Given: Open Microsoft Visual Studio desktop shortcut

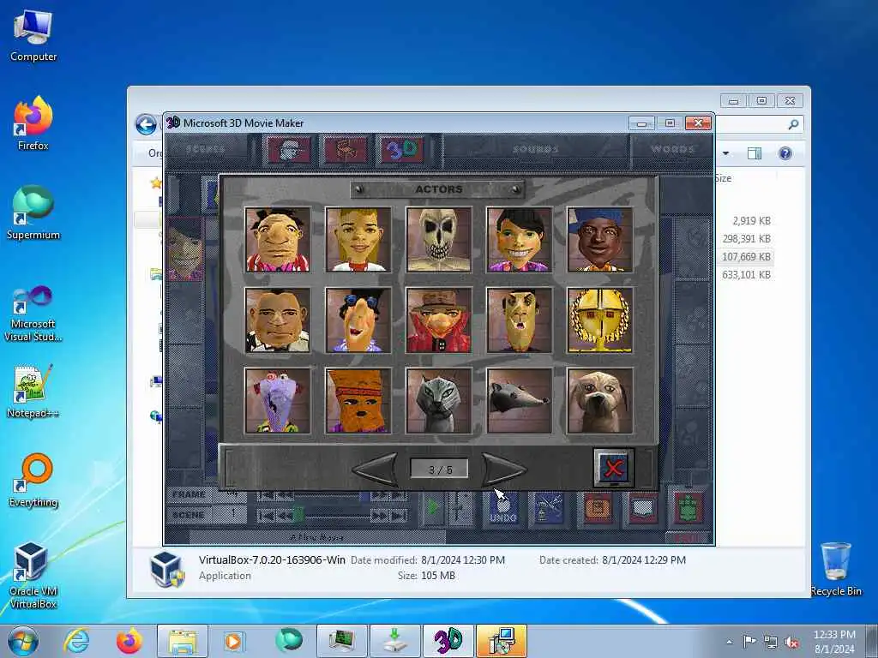Looking at the screenshot, I should coord(33,314).
